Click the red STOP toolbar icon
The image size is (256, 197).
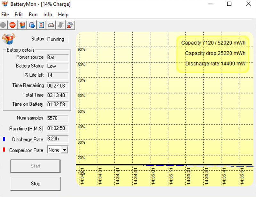12,25
